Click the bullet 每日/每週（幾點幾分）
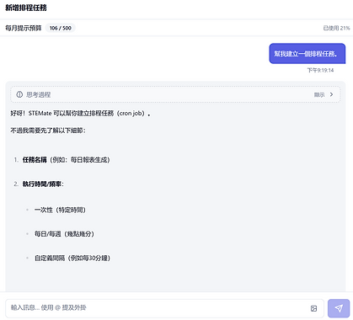This screenshot has width=353, height=320. (64, 234)
